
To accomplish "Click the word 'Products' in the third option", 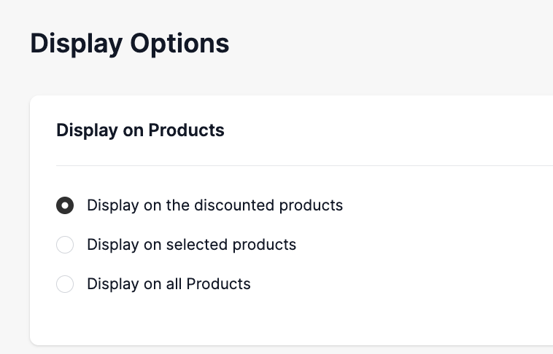I will (218, 284).
